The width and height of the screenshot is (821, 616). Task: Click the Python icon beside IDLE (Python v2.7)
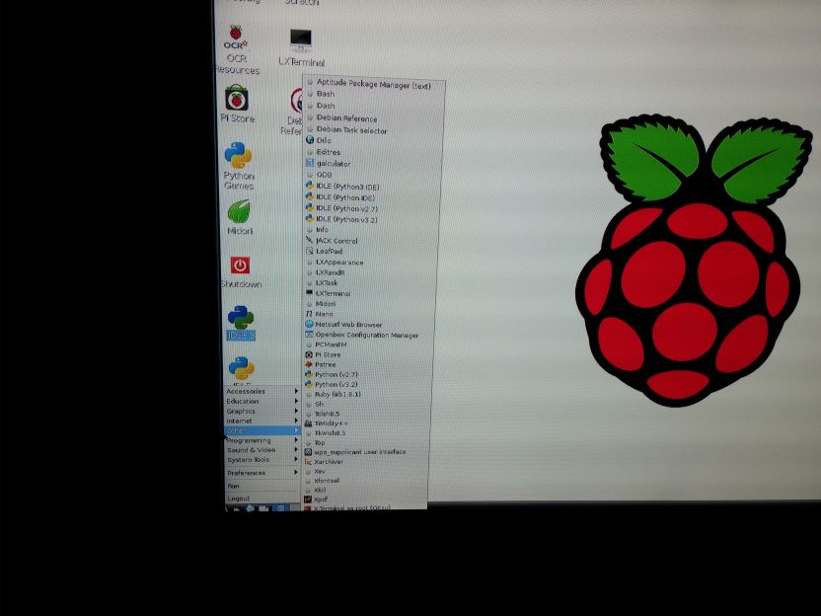310,207
